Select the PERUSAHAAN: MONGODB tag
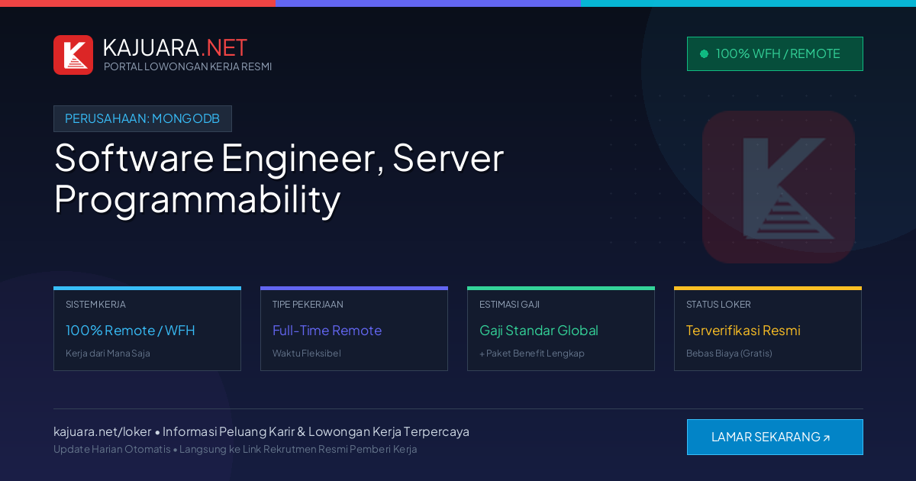Image resolution: width=916 pixels, height=481 pixels. (143, 118)
